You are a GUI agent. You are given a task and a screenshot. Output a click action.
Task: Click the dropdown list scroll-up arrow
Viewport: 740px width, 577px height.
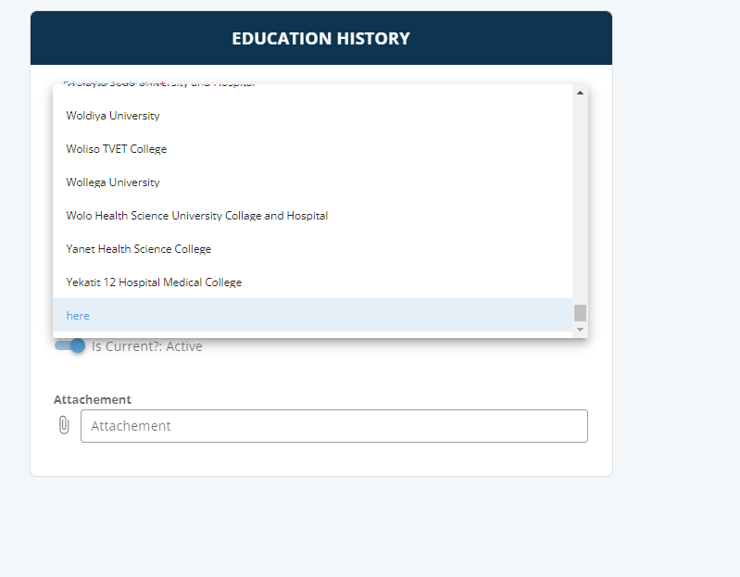point(580,93)
